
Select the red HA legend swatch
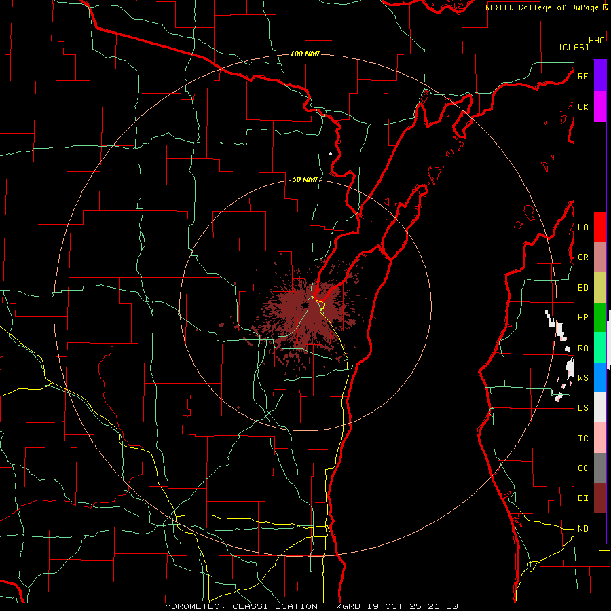tap(599, 227)
